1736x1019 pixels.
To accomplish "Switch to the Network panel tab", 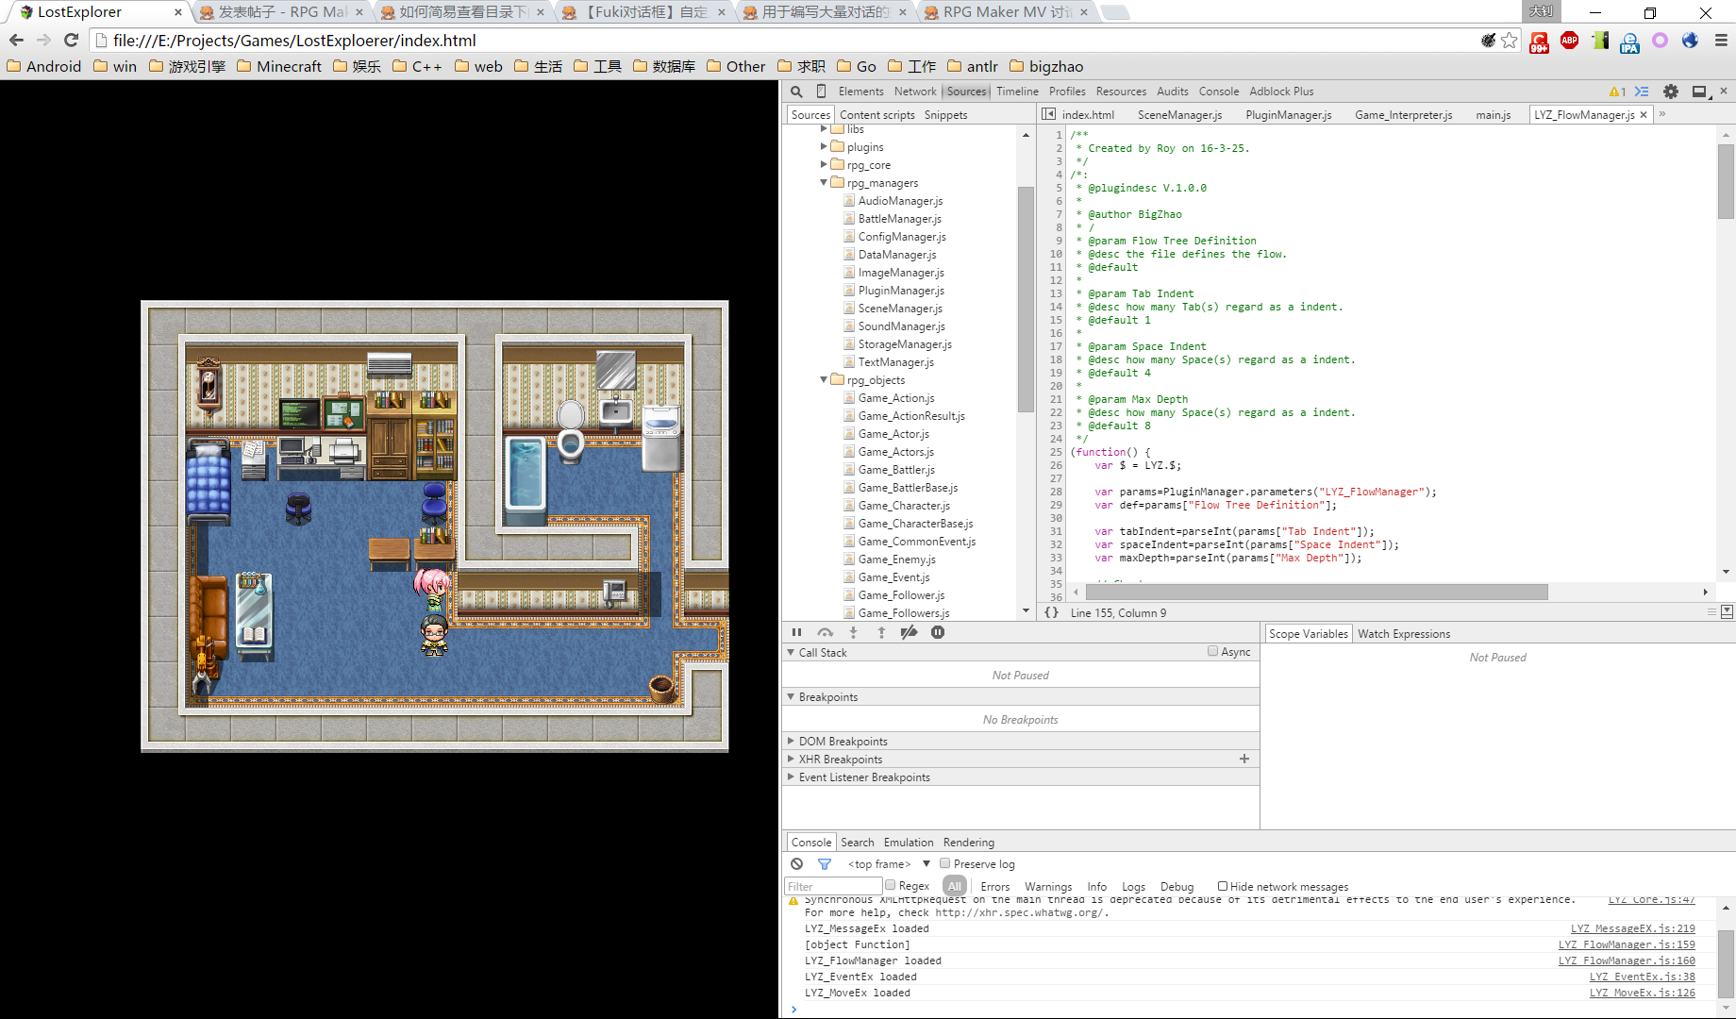I will click(x=915, y=92).
